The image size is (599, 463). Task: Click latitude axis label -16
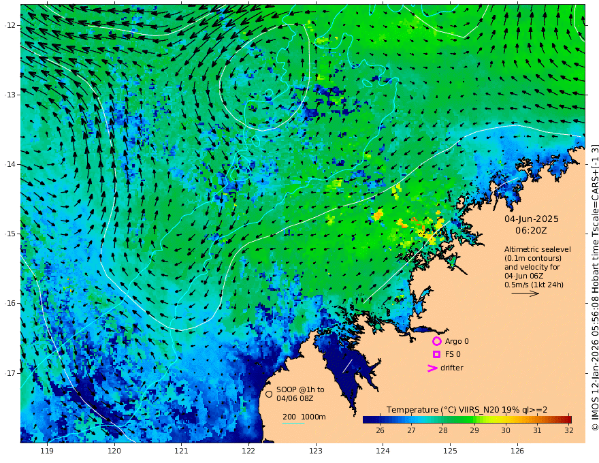coord(10,303)
